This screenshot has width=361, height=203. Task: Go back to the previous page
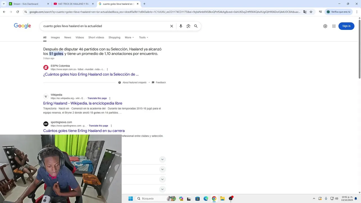(x=4, y=12)
